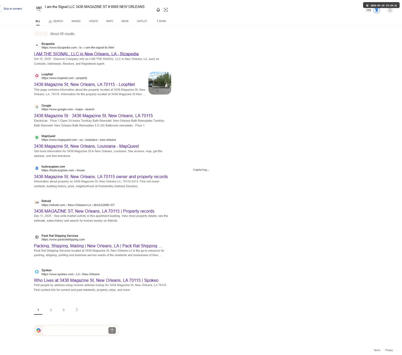Image resolution: width=402 pixels, height=355 pixels.
Task: Click the Pack Rat Shipping globe favicon
Action: (37, 237)
